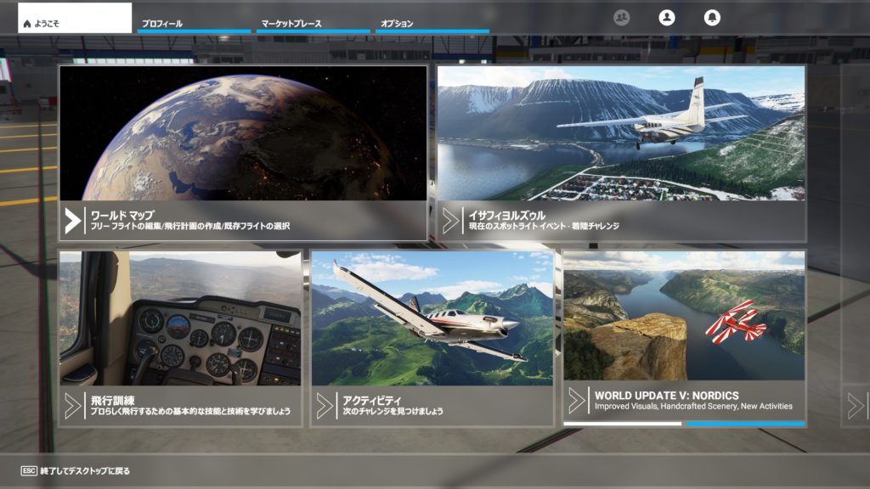Screen dimensions: 870x489
Task: Open the ようこそ home tab
Action: (x=75, y=18)
